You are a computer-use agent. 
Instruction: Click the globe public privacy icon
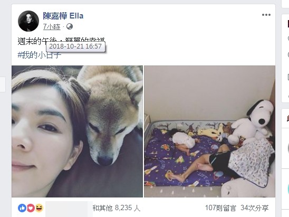point(70,26)
